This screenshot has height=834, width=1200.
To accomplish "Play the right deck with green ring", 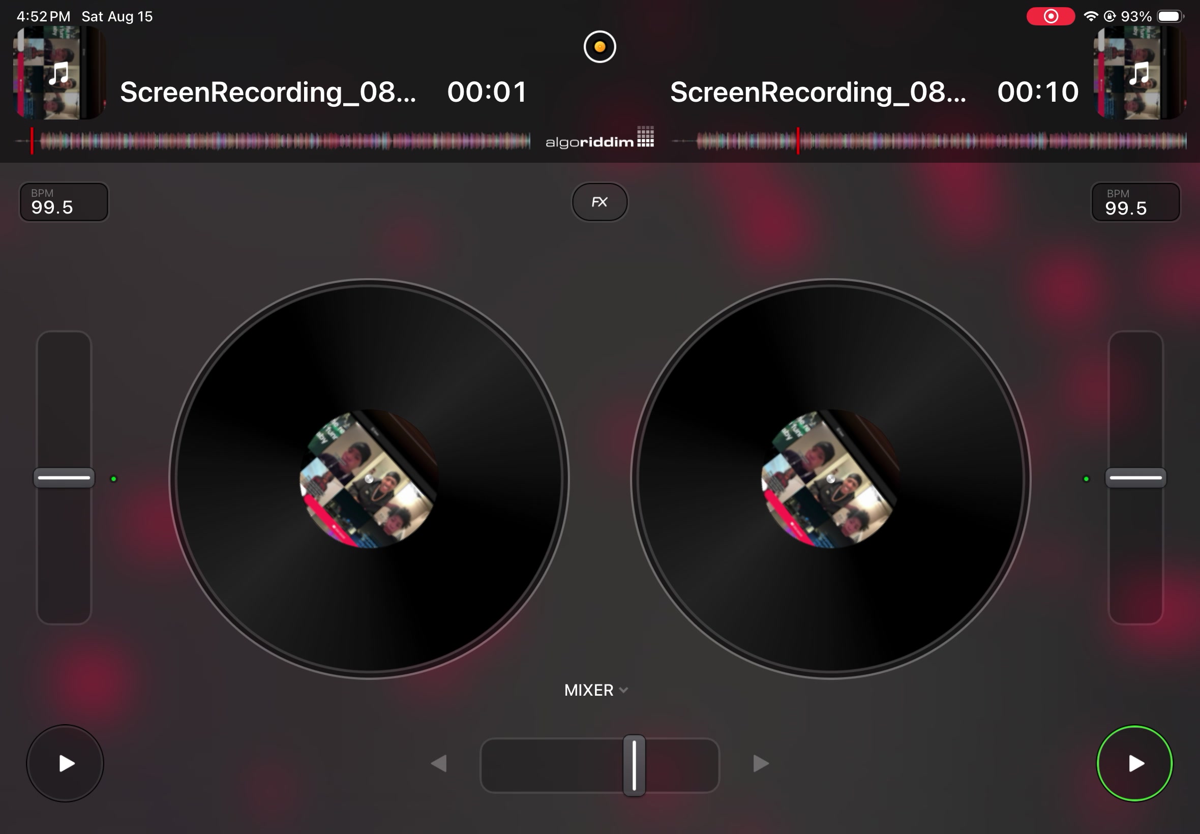I will (x=1134, y=763).
